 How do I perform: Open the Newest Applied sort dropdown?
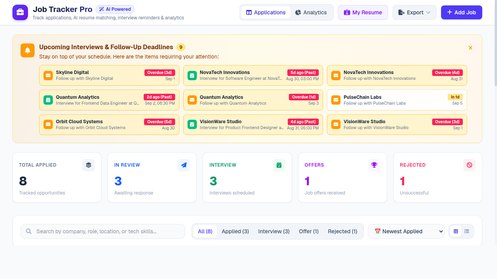pos(406,231)
